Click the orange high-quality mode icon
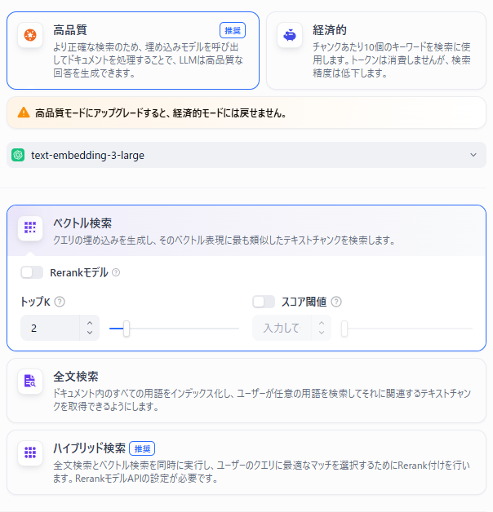The image size is (493, 512). pos(30,35)
